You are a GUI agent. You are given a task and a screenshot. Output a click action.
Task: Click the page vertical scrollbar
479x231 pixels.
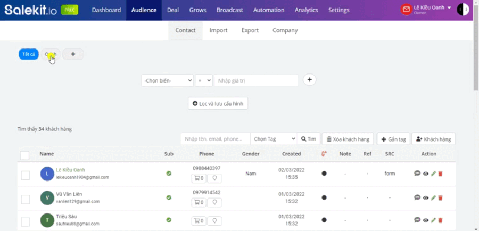click(x=476, y=49)
